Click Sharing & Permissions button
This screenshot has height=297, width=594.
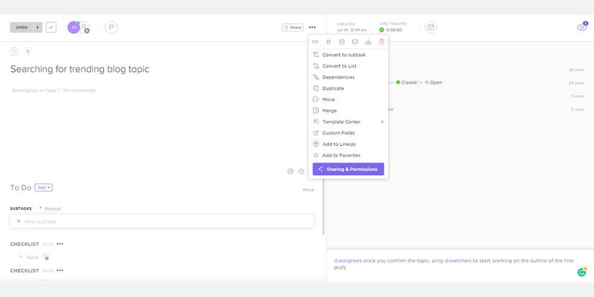pos(348,169)
